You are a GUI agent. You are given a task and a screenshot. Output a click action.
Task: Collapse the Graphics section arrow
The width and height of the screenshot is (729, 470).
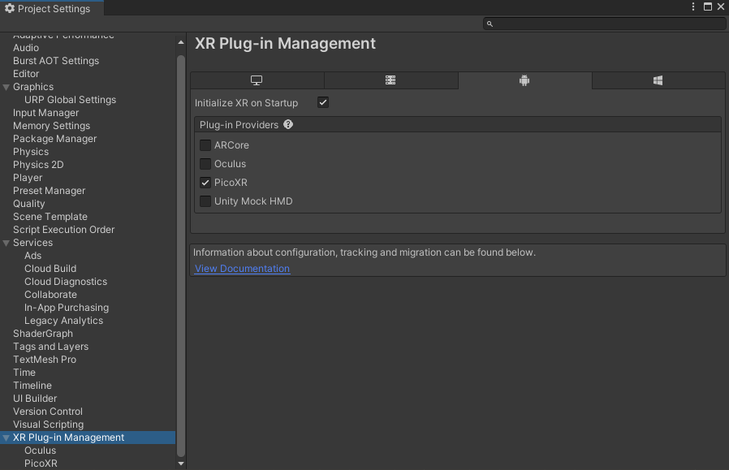[6, 87]
